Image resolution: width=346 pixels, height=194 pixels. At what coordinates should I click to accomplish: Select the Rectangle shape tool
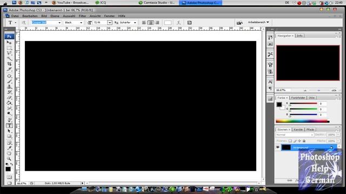pos(9,136)
